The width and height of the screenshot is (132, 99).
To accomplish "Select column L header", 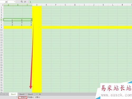I will click(x=113, y=5).
